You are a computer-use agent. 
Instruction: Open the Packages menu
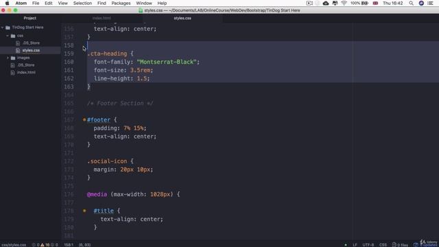coord(121,3)
